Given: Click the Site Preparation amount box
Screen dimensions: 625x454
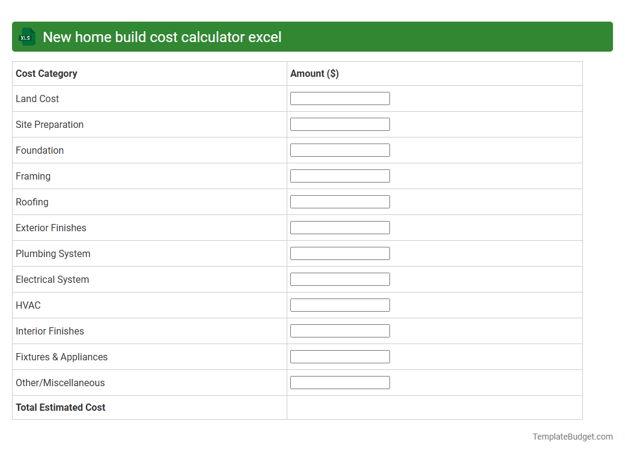Looking at the screenshot, I should [340, 124].
